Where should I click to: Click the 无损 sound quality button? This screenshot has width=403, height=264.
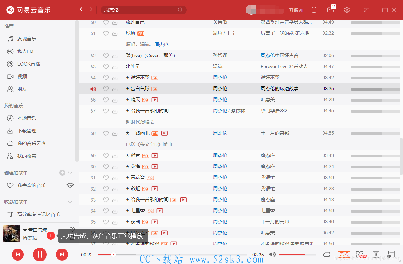pos(344,255)
